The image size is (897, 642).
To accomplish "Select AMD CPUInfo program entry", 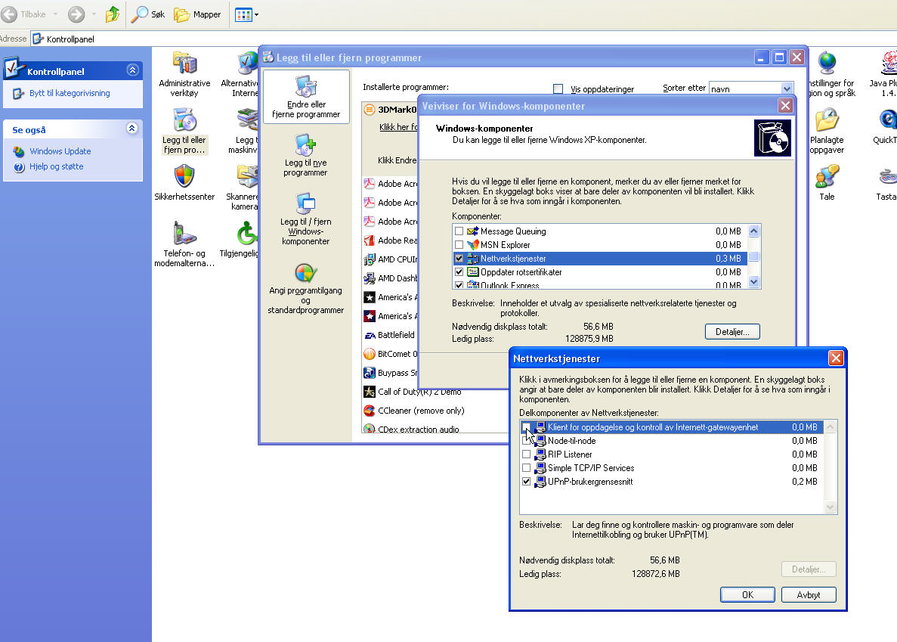I will pyautogui.click(x=391, y=259).
